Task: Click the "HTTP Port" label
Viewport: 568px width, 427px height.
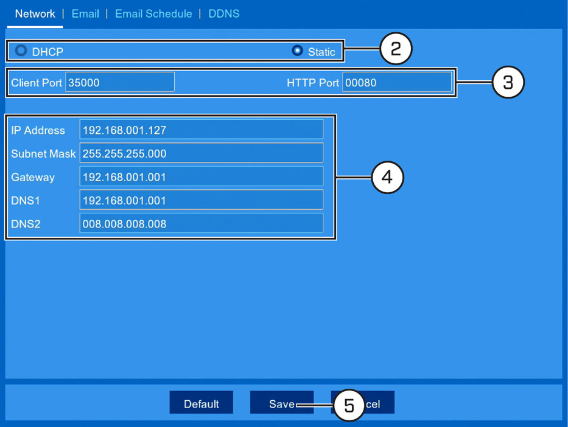Action: click(x=313, y=83)
